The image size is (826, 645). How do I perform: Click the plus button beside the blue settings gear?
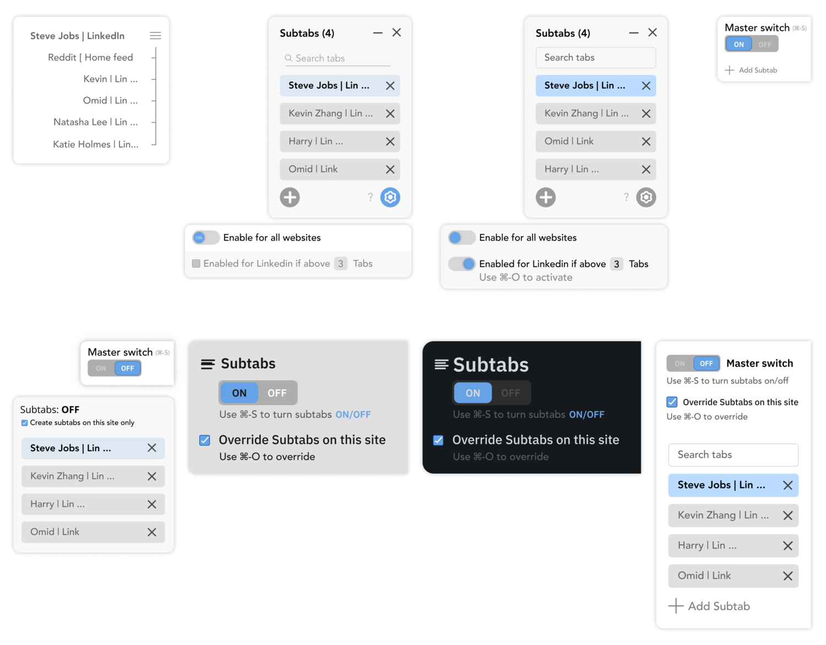click(290, 197)
